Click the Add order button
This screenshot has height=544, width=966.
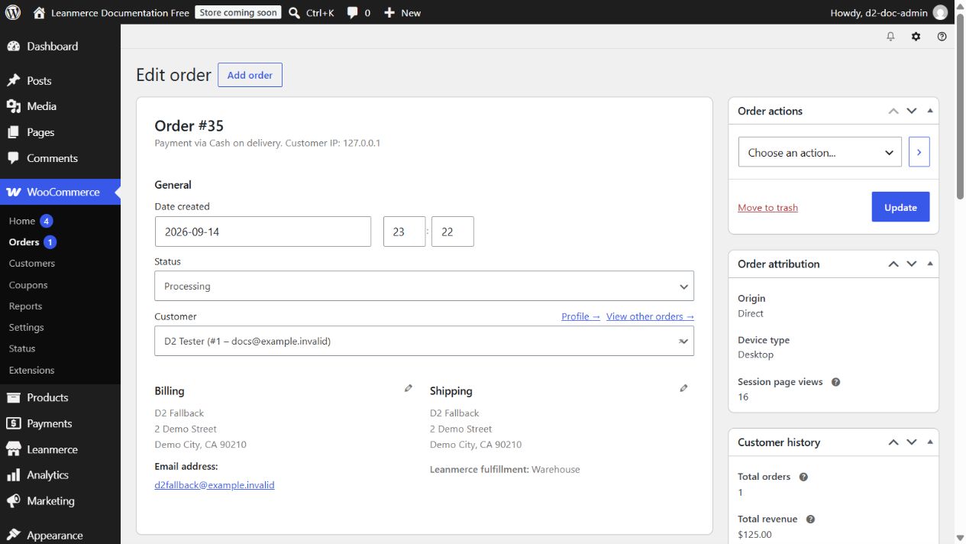pos(250,75)
